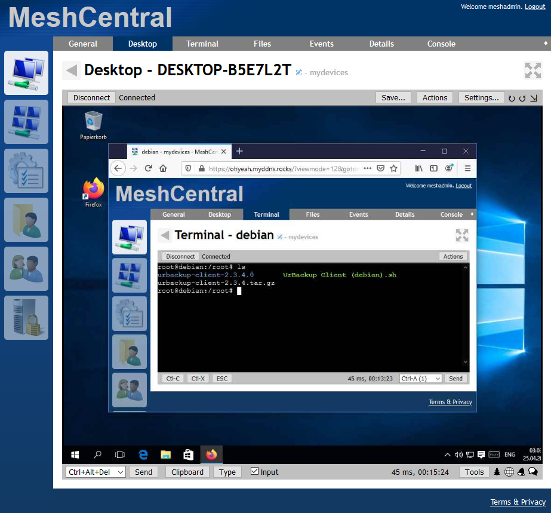Click the search icon on remote taskbar
Image resolution: width=551 pixels, height=513 pixels.
(97, 454)
